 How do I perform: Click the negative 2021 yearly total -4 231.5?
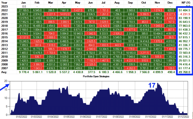pyautogui.click(x=184, y=14)
